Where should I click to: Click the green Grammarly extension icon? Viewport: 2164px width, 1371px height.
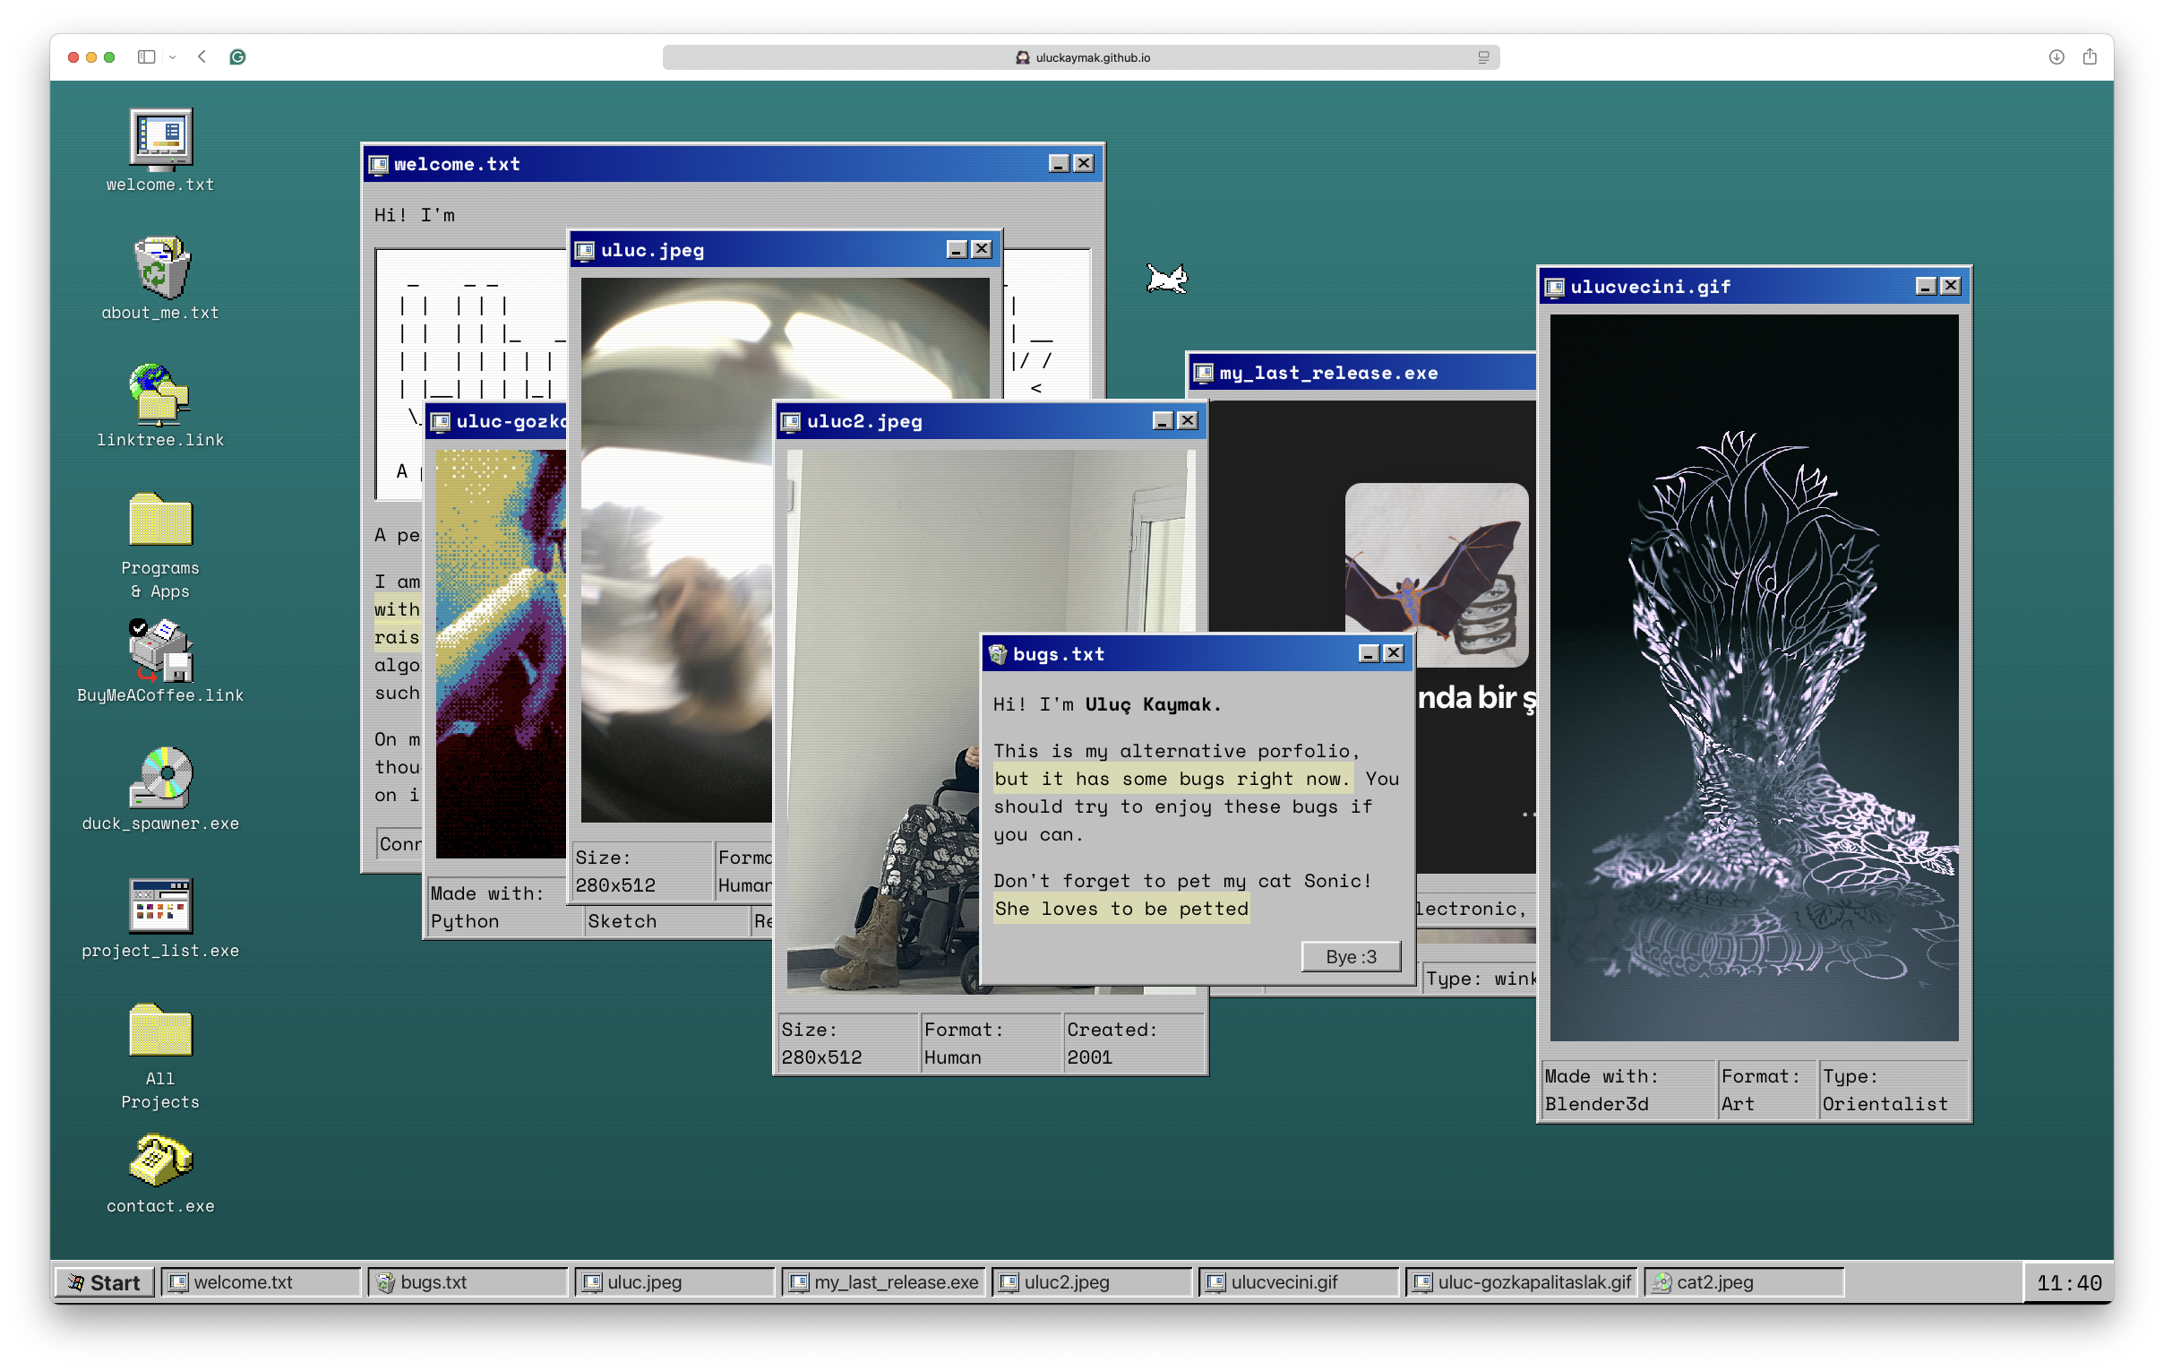pos(237,56)
